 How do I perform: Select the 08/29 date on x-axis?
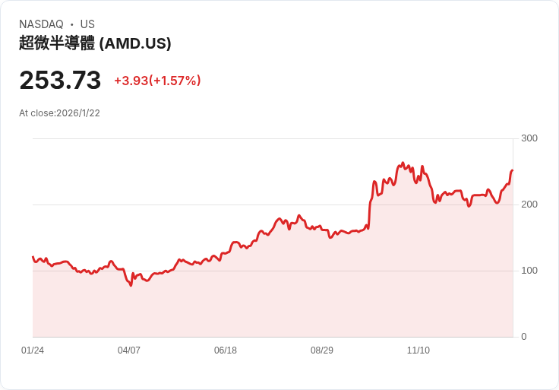coord(322,350)
